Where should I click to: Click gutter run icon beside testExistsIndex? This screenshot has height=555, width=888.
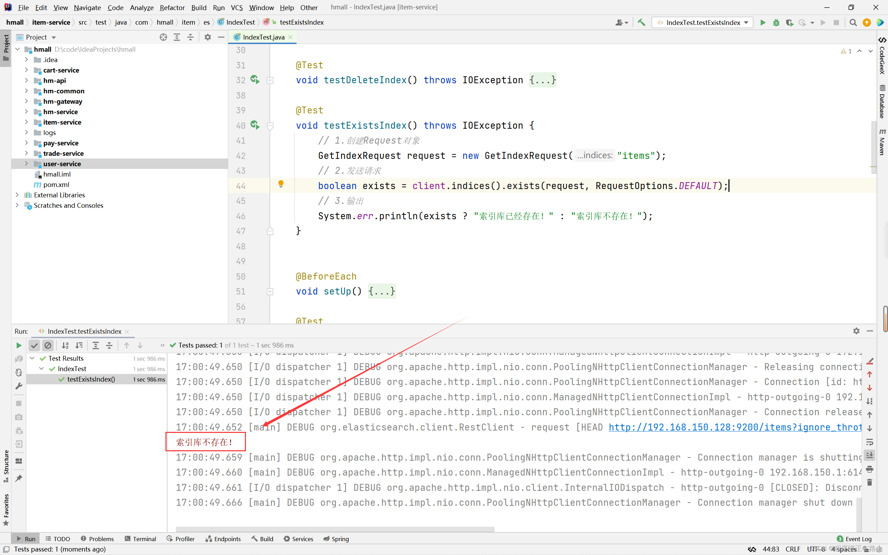tap(255, 125)
